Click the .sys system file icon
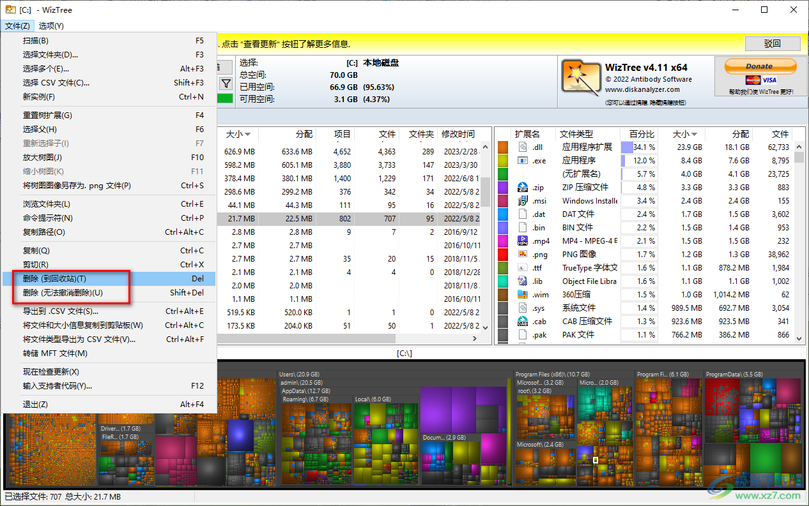This screenshot has width=809, height=506. (523, 308)
